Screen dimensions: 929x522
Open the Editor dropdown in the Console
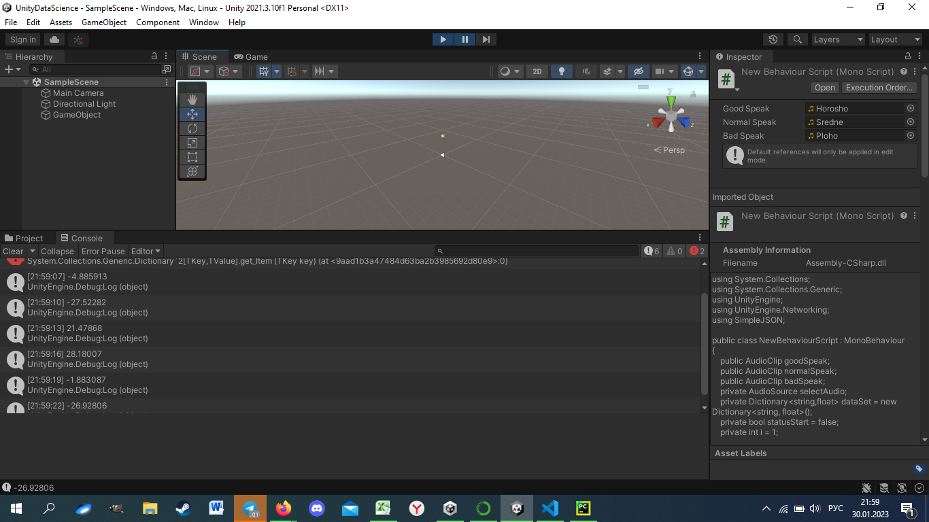[x=145, y=251]
